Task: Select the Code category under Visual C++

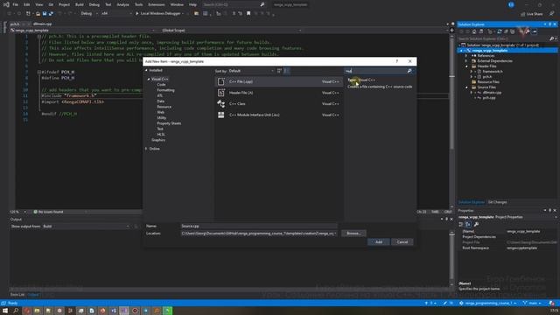Action: [161, 85]
